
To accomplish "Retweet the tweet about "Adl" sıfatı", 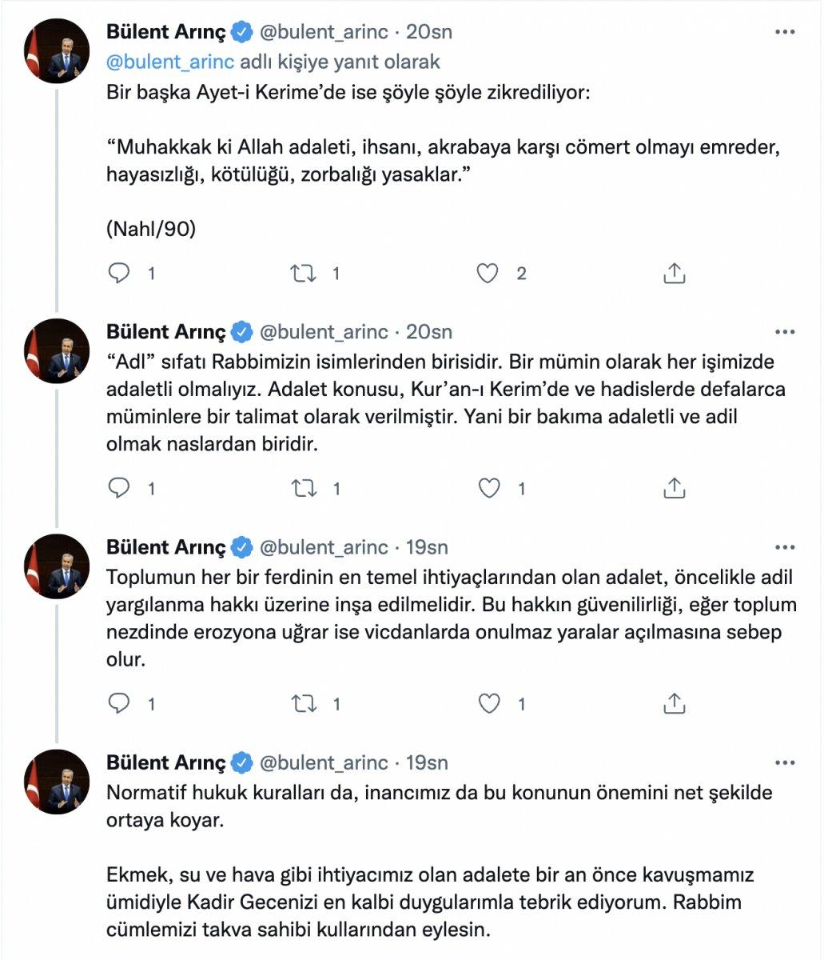I will (x=305, y=485).
